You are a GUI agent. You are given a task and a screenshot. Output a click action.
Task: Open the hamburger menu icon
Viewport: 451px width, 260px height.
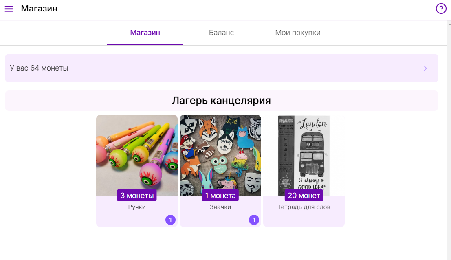tap(9, 9)
